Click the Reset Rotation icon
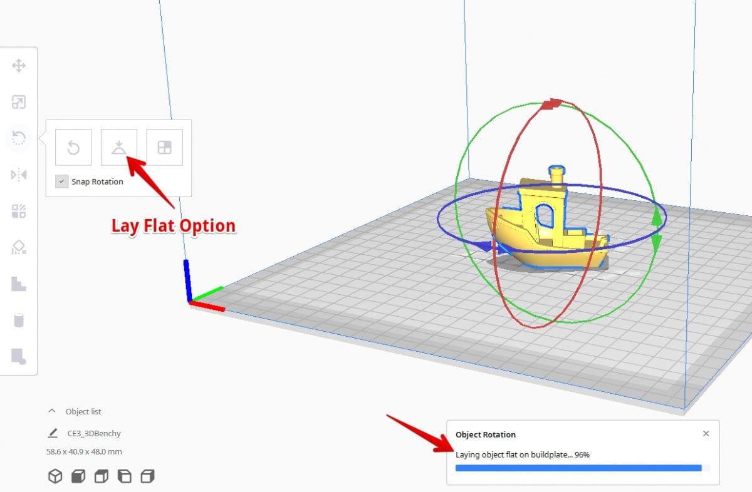The width and height of the screenshot is (752, 492). pos(73,146)
